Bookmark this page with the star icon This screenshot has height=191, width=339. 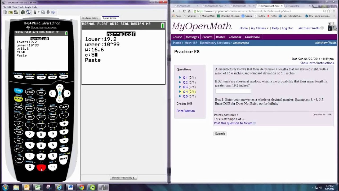(329, 11)
